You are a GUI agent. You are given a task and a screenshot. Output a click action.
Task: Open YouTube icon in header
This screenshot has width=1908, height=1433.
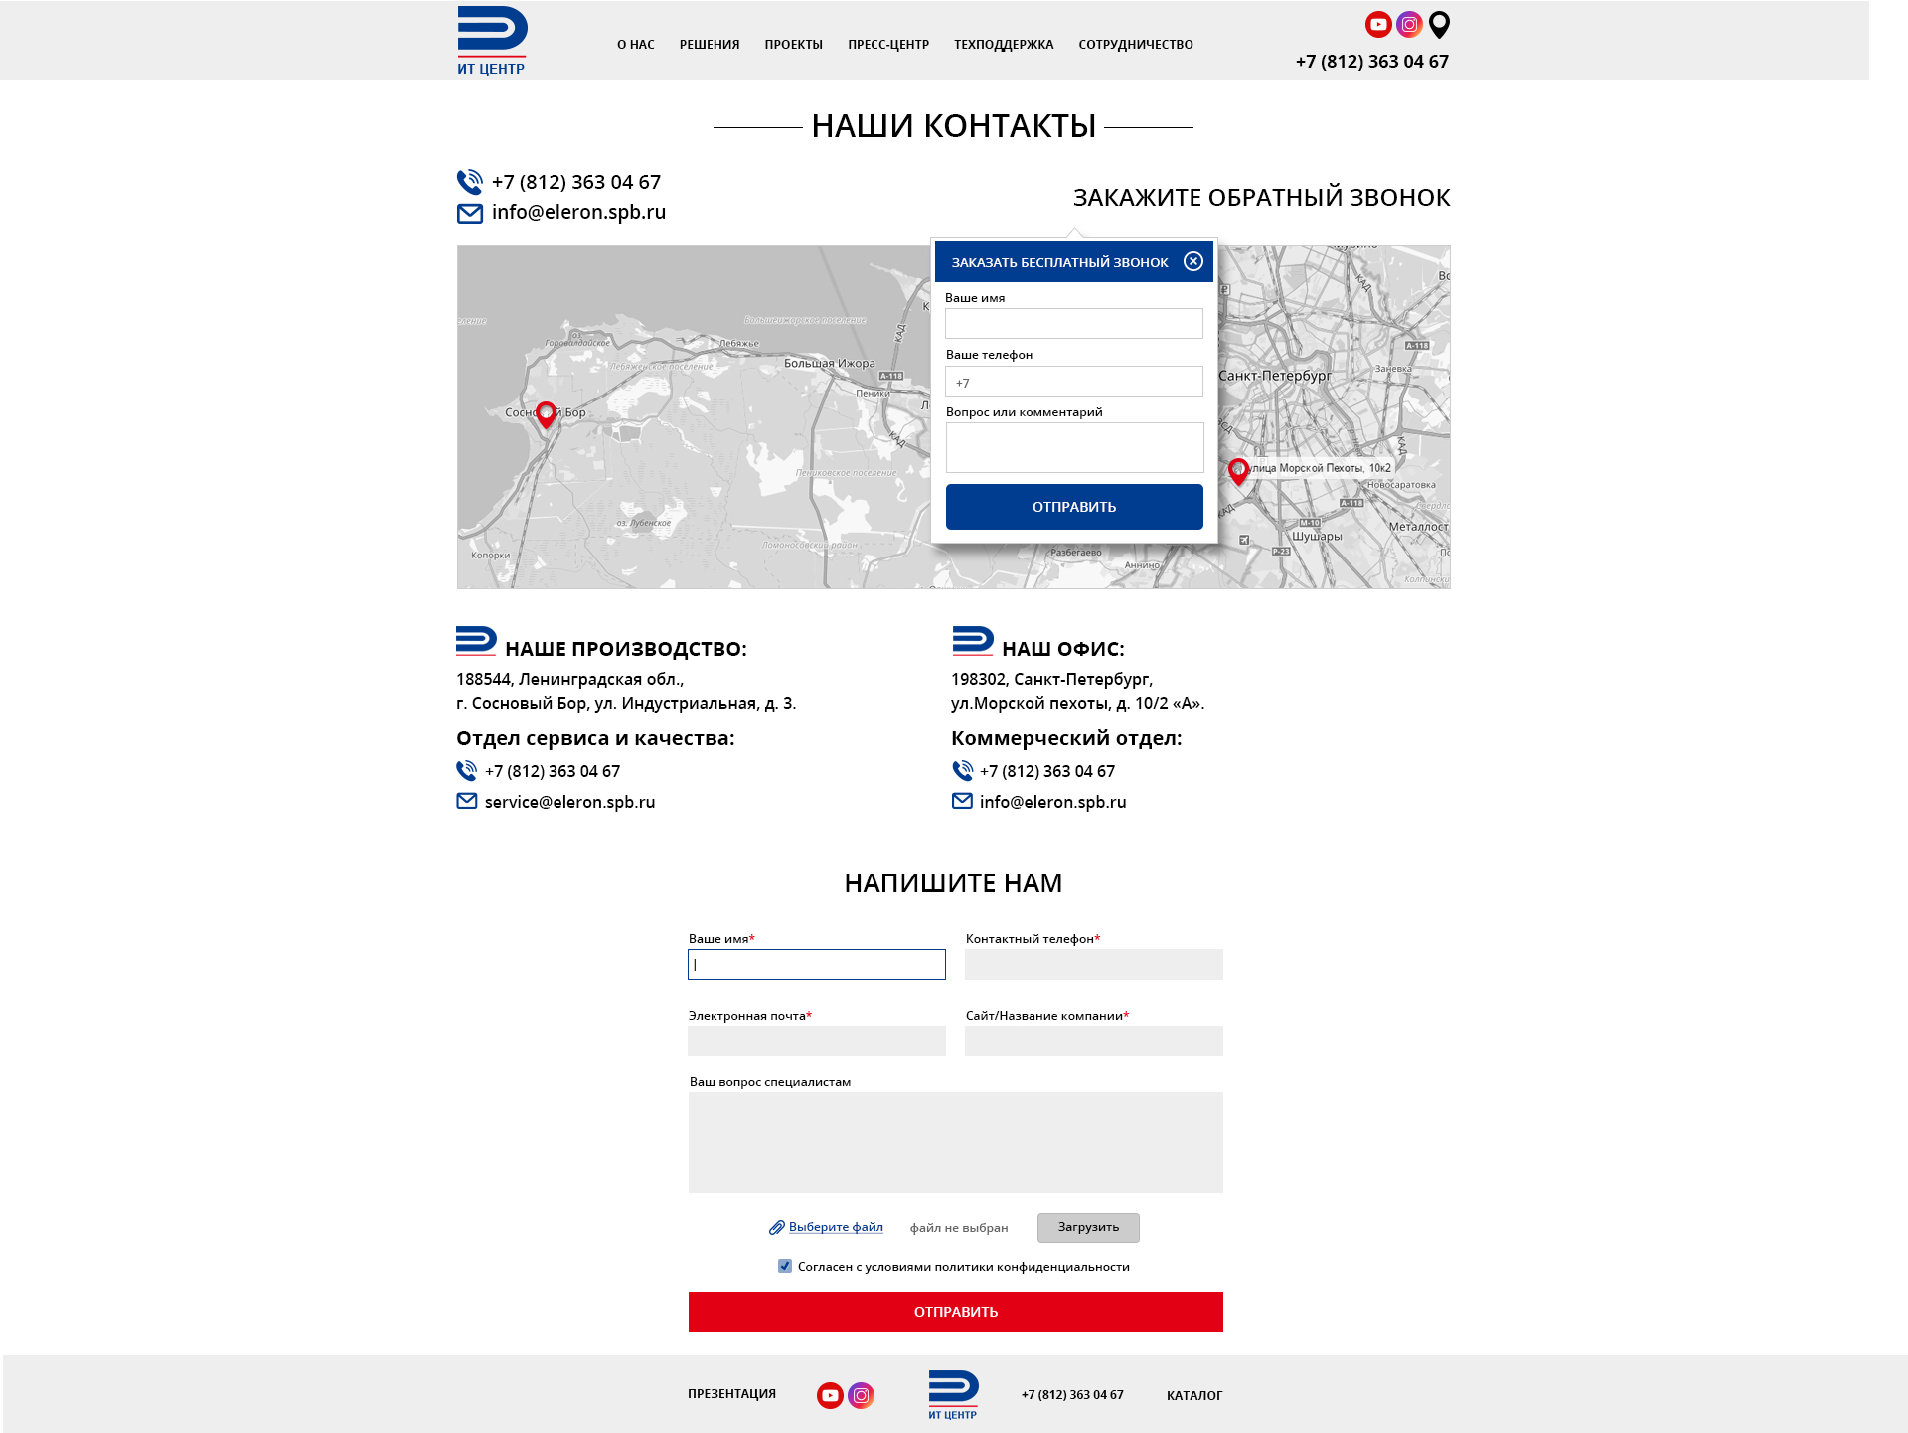point(1378,25)
